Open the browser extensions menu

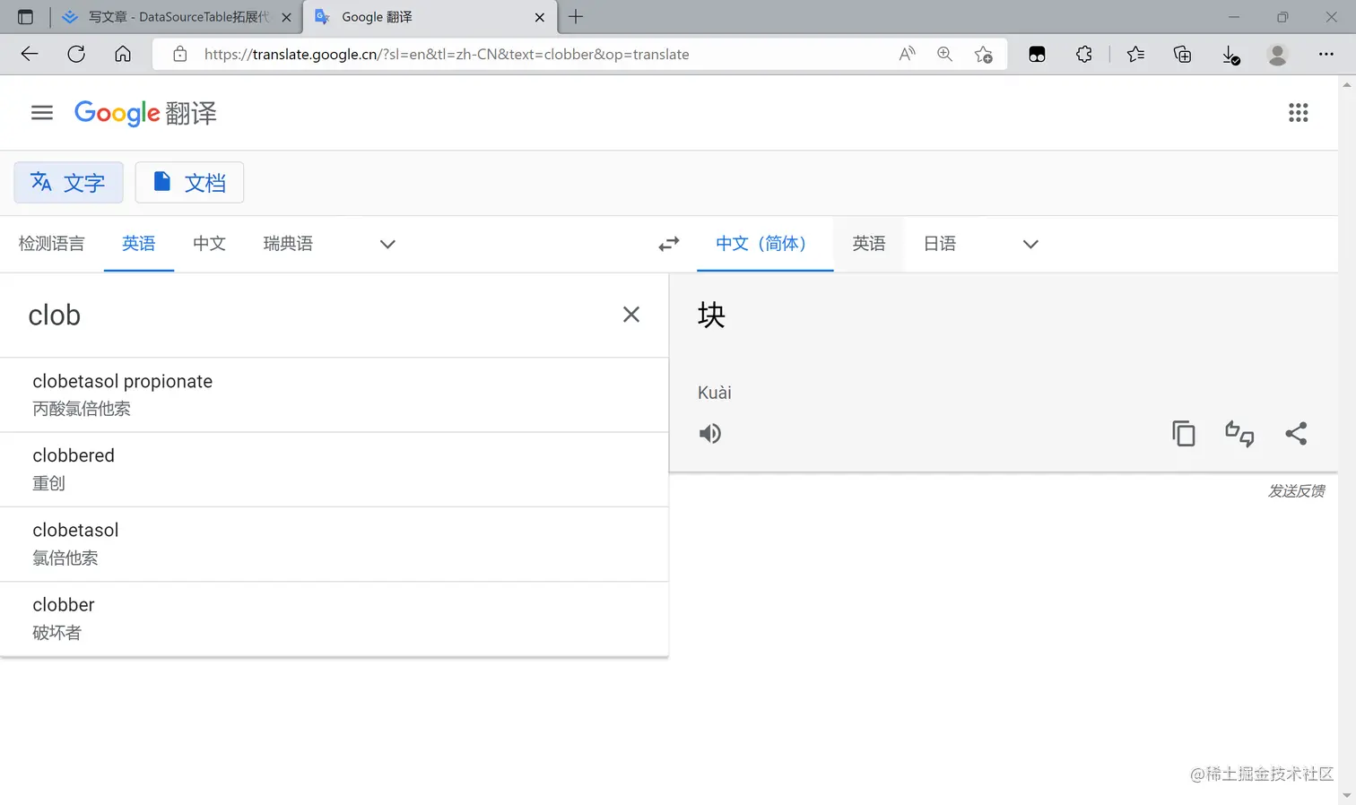pyautogui.click(x=1084, y=54)
